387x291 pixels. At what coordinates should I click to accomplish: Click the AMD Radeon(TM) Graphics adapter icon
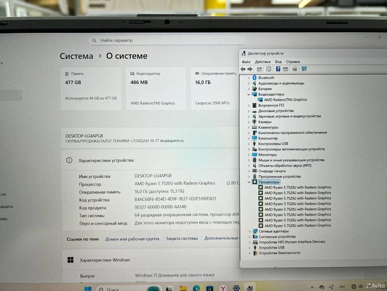point(260,99)
